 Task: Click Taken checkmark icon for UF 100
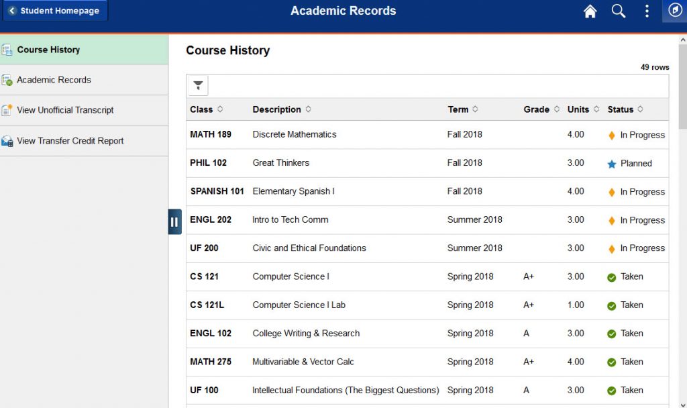[612, 391]
